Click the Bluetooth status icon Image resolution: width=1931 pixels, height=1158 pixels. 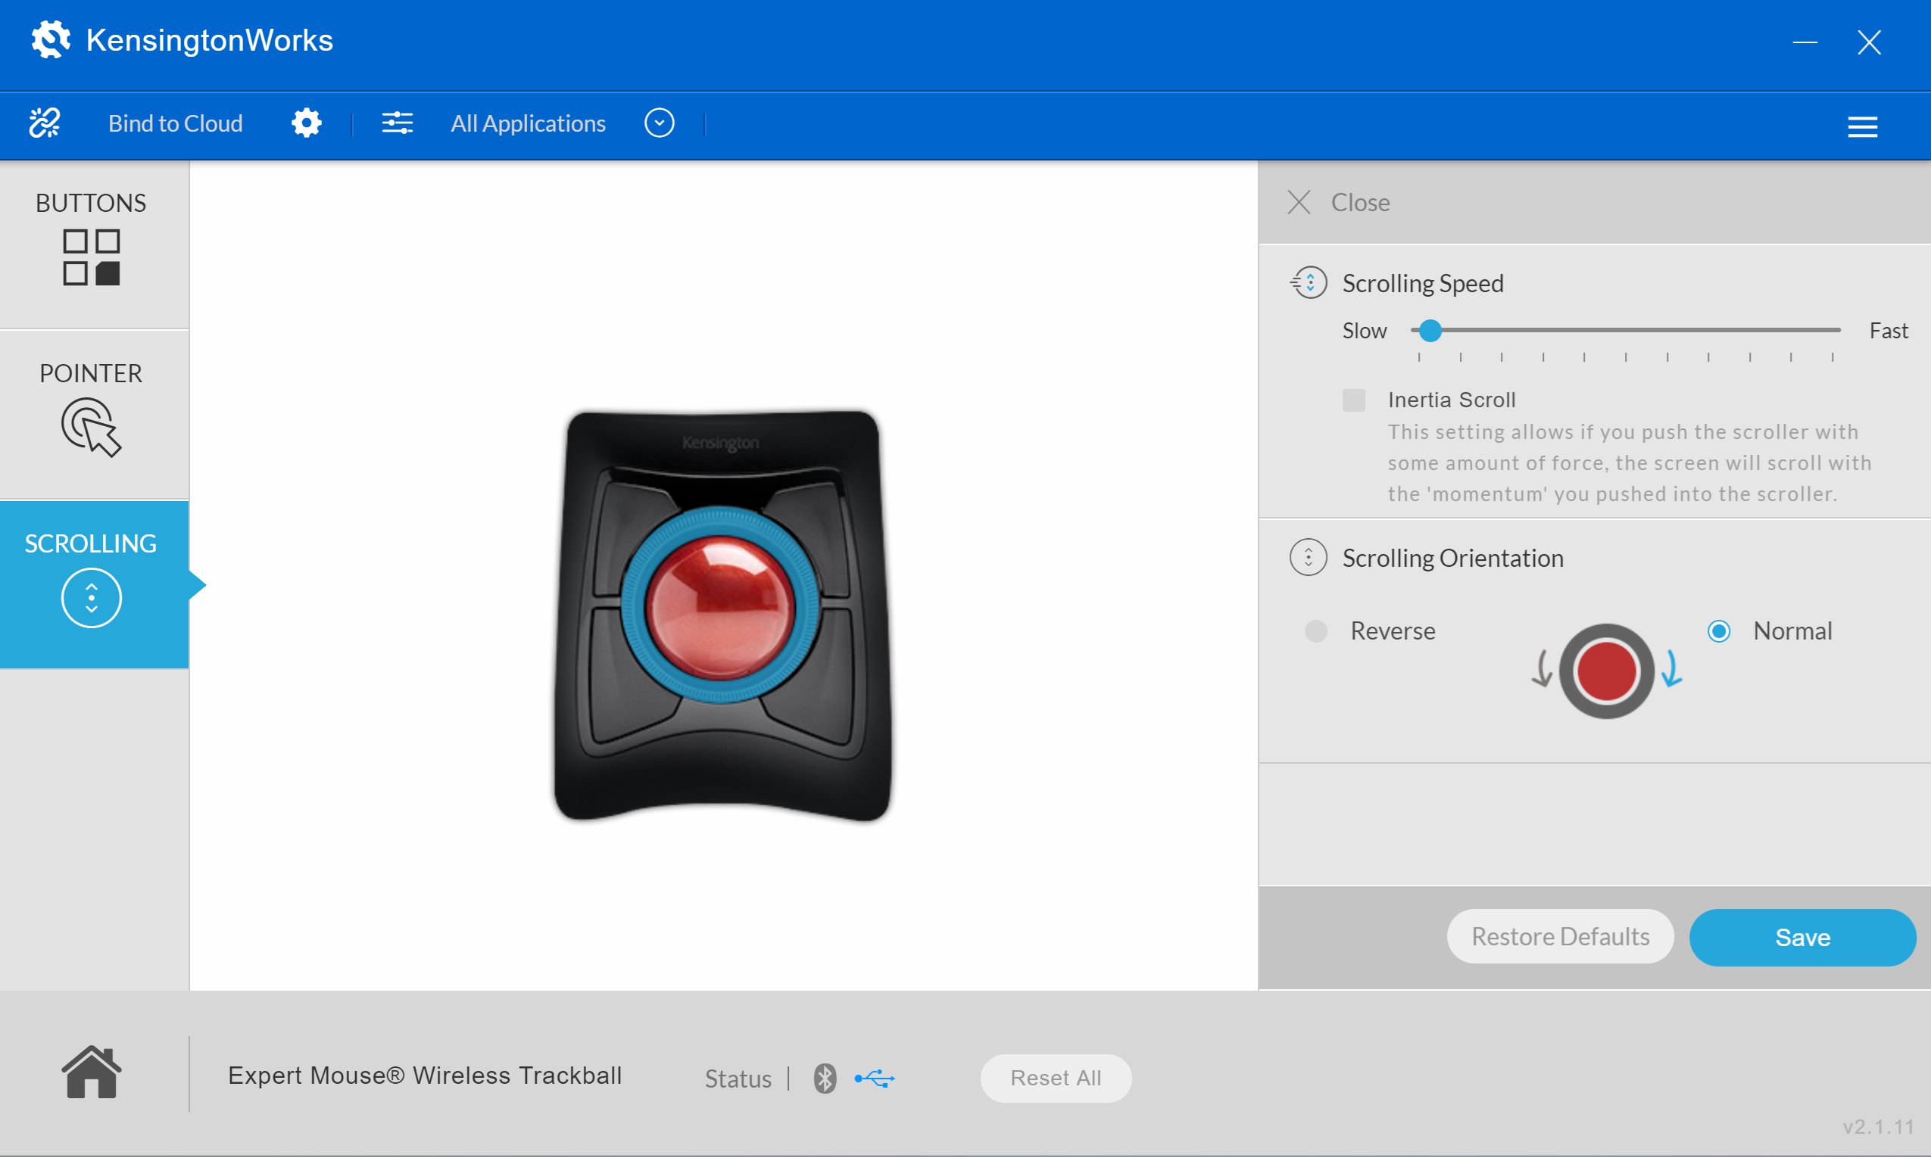coord(824,1079)
